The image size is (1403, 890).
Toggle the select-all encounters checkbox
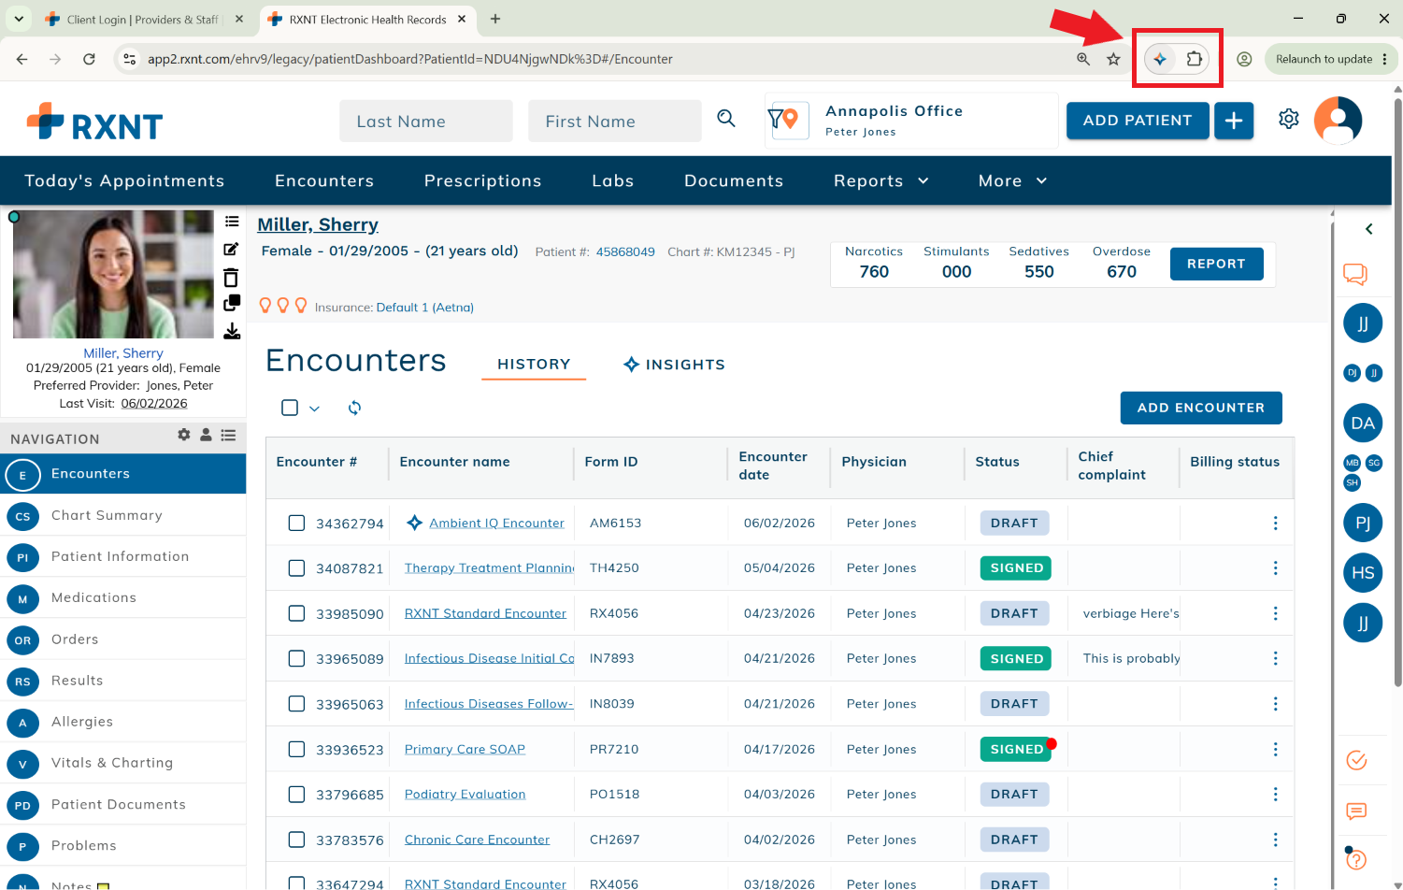(290, 408)
